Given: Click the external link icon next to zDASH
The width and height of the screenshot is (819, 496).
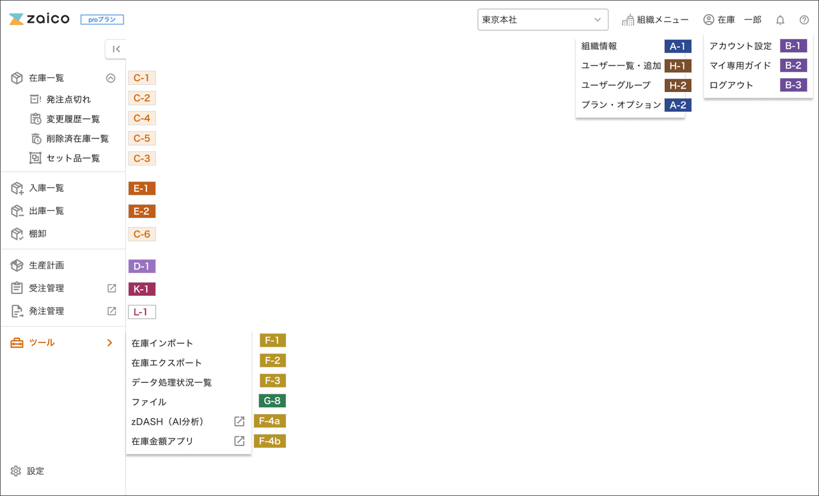Looking at the screenshot, I should tap(239, 421).
